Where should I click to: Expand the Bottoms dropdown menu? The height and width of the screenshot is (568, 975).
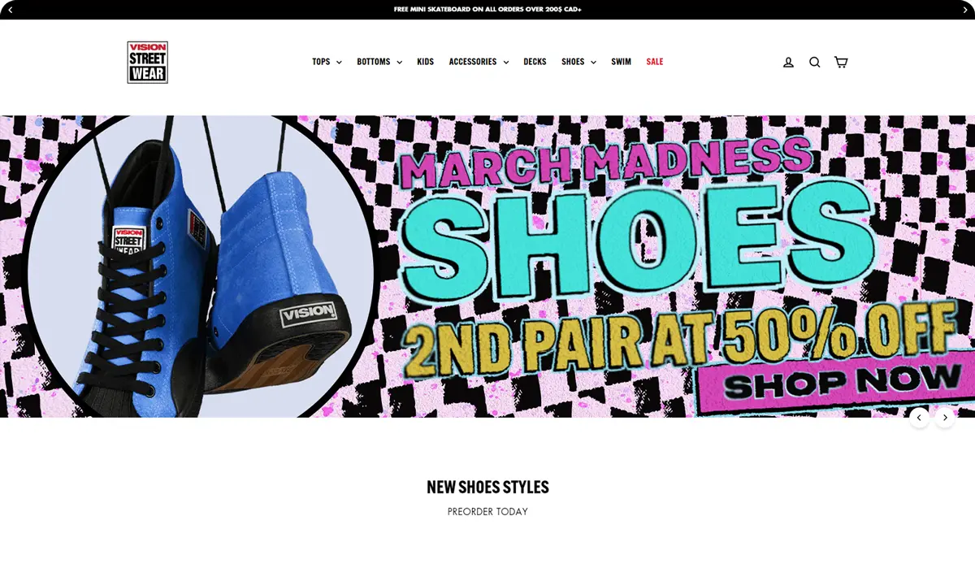(x=379, y=62)
